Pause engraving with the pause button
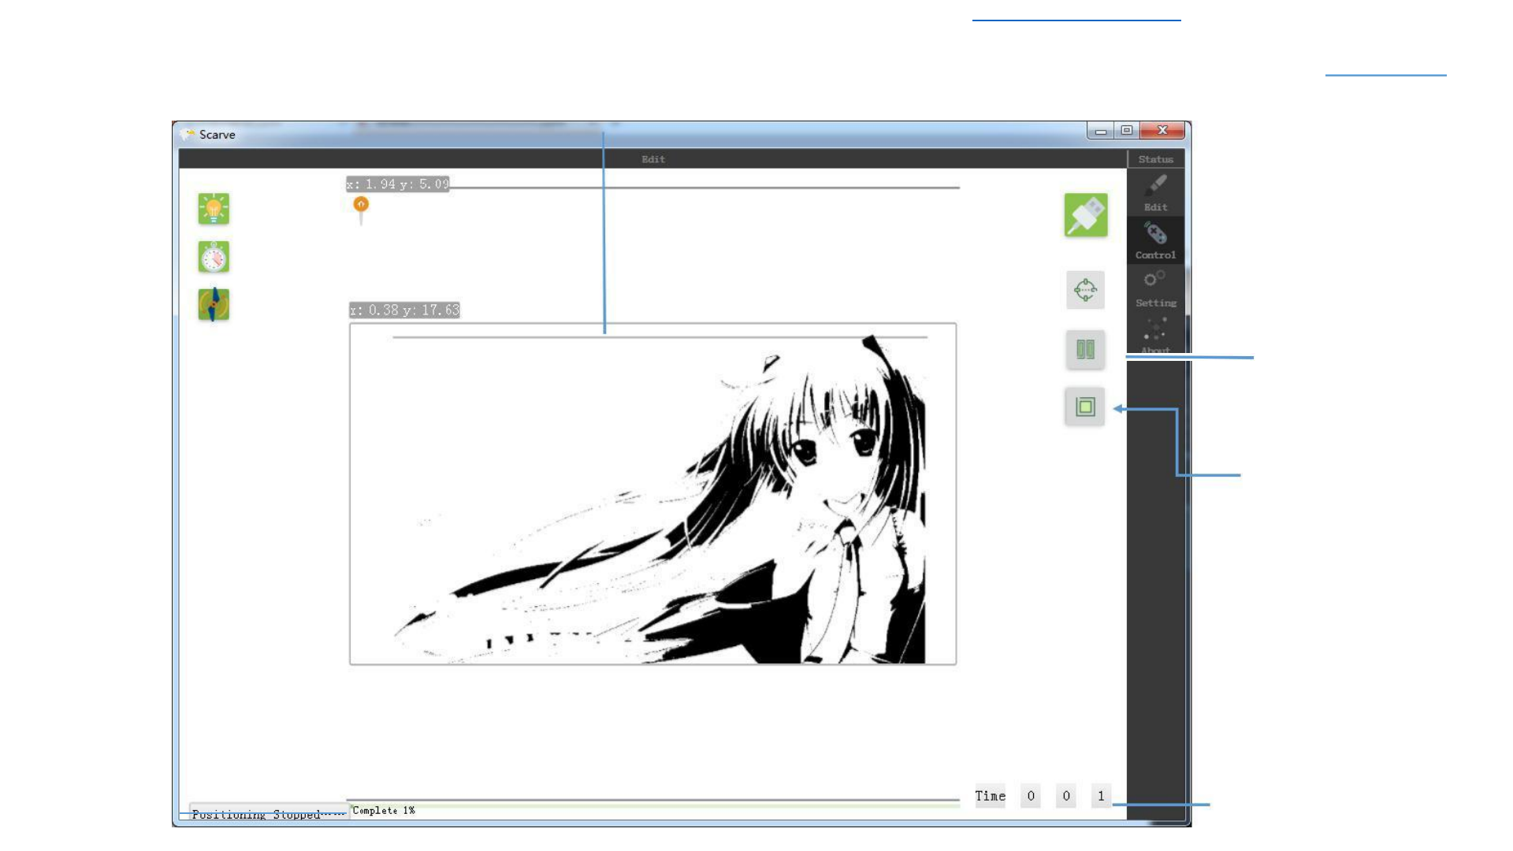Image resolution: width=1513 pixels, height=851 pixels. (x=1085, y=349)
